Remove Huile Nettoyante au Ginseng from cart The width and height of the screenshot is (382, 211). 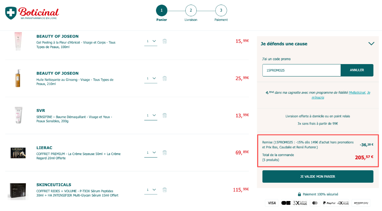pyautogui.click(x=164, y=78)
